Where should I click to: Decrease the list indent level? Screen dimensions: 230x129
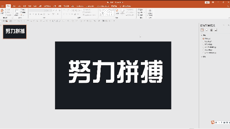[x=73, y=10]
